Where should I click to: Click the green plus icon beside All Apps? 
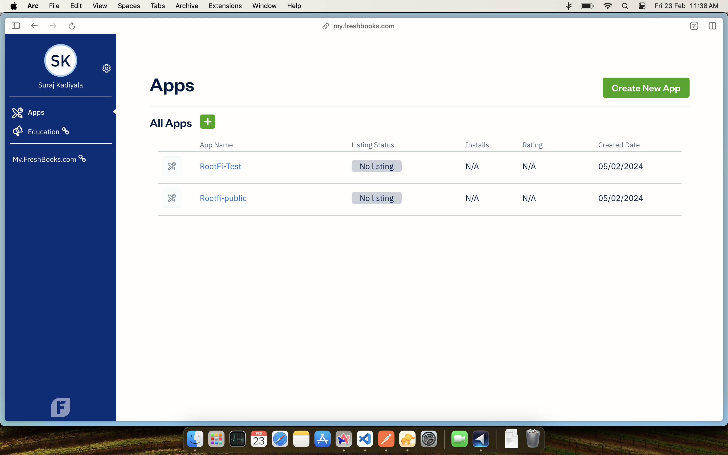point(208,122)
